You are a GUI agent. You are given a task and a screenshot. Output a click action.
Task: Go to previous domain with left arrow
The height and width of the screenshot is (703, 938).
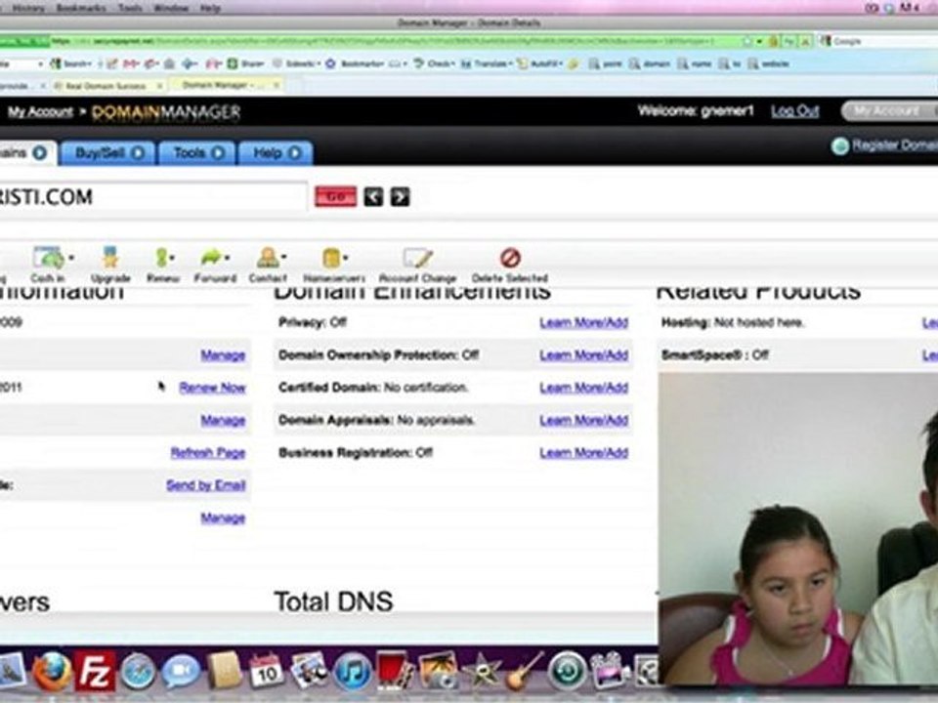point(373,196)
